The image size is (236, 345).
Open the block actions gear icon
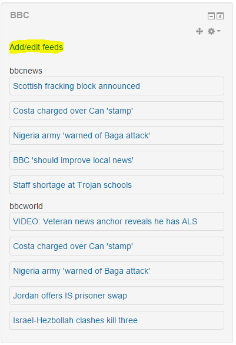pos(211,31)
